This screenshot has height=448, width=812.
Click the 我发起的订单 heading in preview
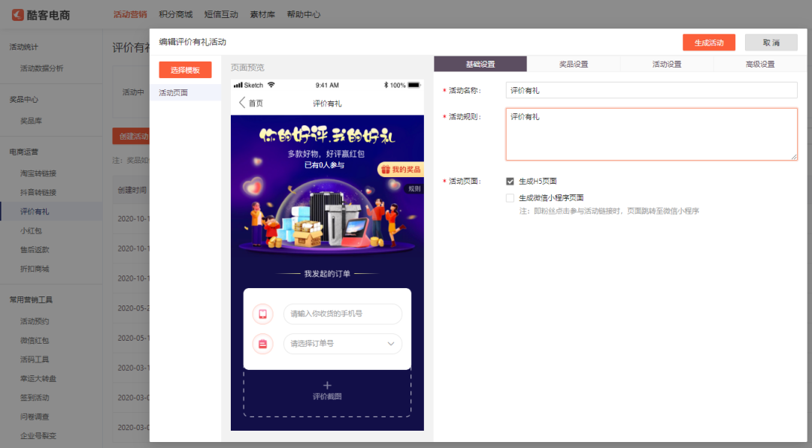click(327, 273)
